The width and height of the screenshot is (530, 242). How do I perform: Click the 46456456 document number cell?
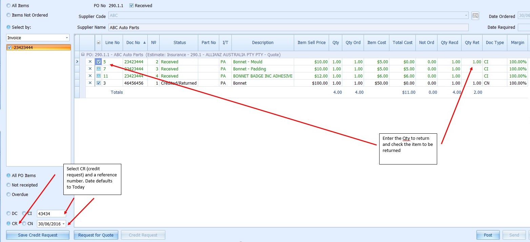(x=135, y=83)
